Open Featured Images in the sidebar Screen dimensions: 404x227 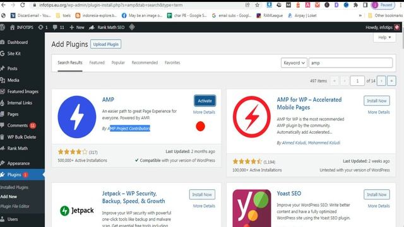click(23, 91)
